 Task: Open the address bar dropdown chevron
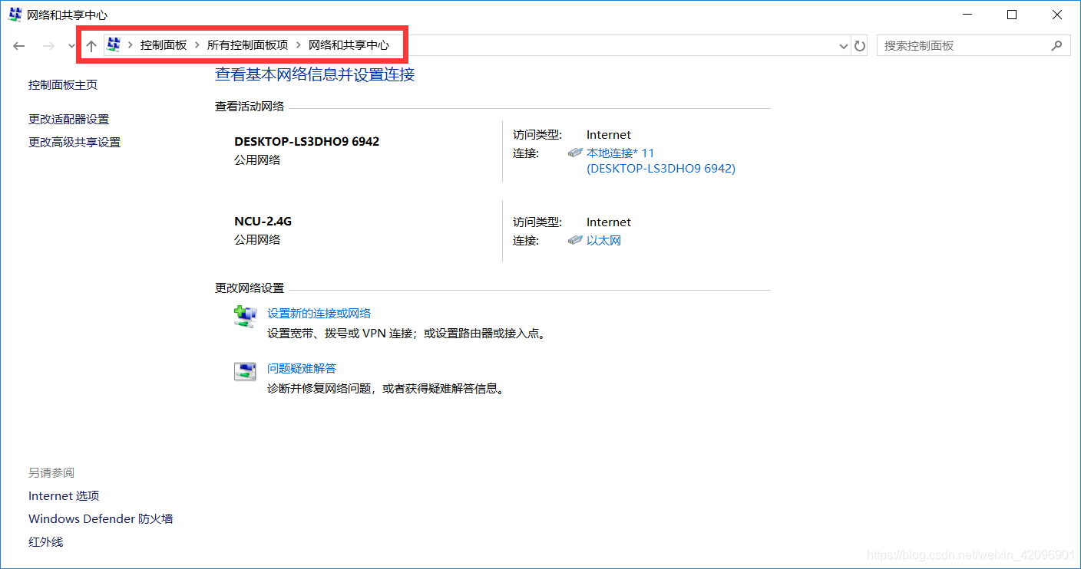(843, 45)
